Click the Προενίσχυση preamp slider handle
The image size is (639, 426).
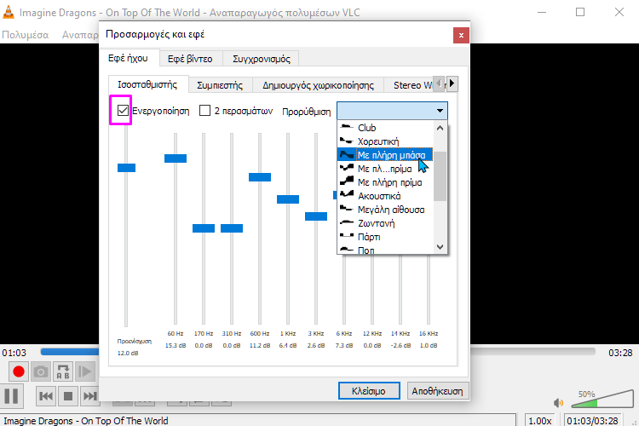coord(126,168)
